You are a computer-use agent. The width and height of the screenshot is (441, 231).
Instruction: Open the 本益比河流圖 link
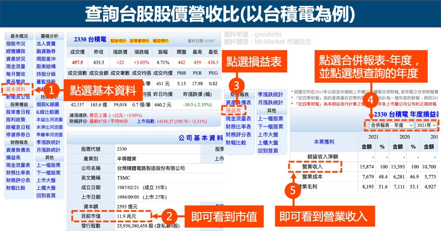click(50, 120)
